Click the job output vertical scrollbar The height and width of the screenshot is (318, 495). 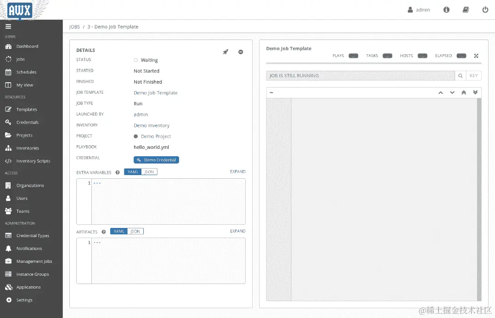click(x=479, y=199)
